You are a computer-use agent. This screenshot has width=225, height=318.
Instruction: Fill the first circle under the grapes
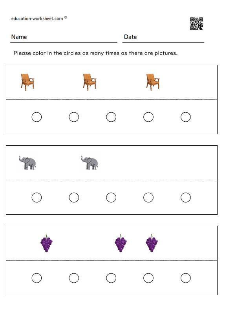(37, 278)
